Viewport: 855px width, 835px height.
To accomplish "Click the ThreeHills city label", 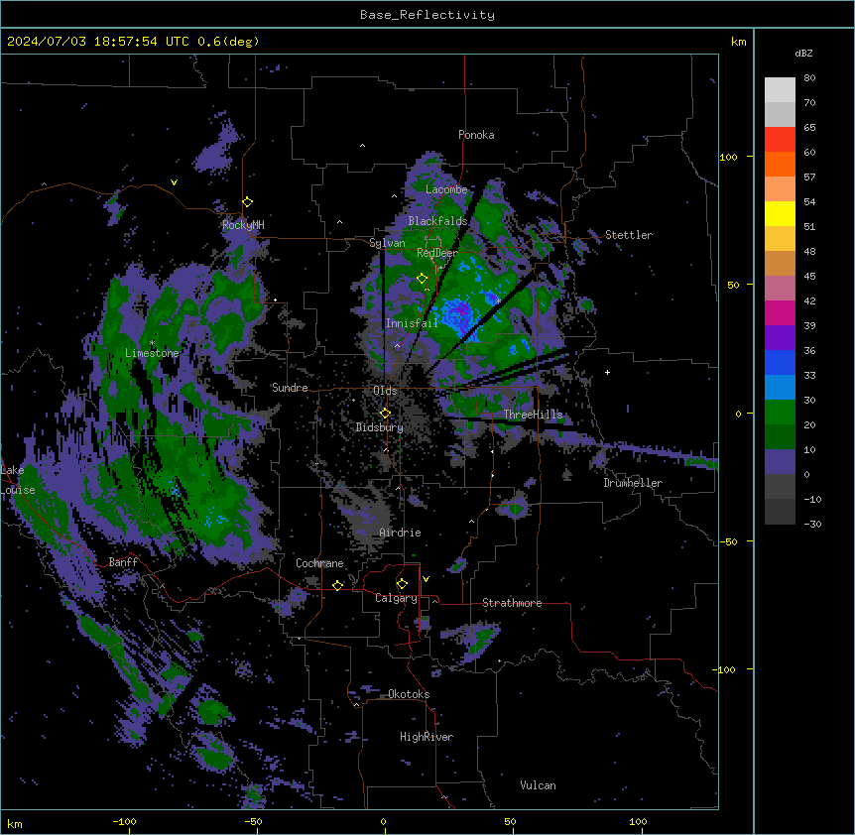I will pyautogui.click(x=533, y=415).
